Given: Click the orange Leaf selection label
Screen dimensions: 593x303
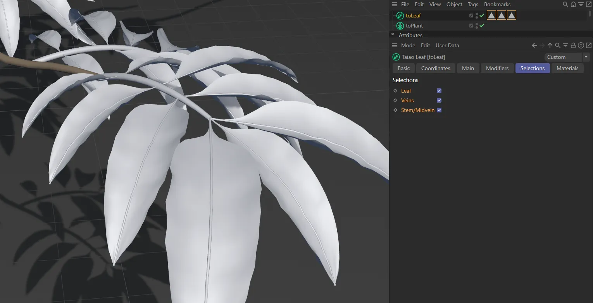Looking at the screenshot, I should coord(406,90).
